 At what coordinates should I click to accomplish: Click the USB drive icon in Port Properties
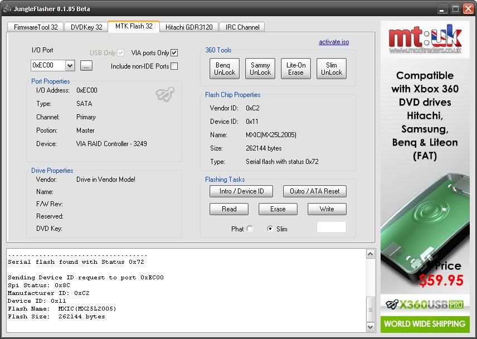coord(165,94)
